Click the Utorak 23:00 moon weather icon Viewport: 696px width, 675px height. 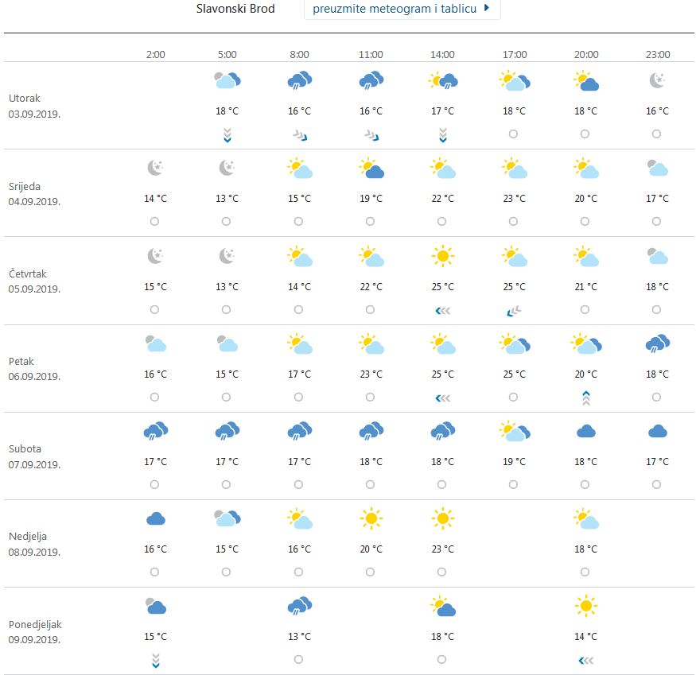pyautogui.click(x=657, y=80)
